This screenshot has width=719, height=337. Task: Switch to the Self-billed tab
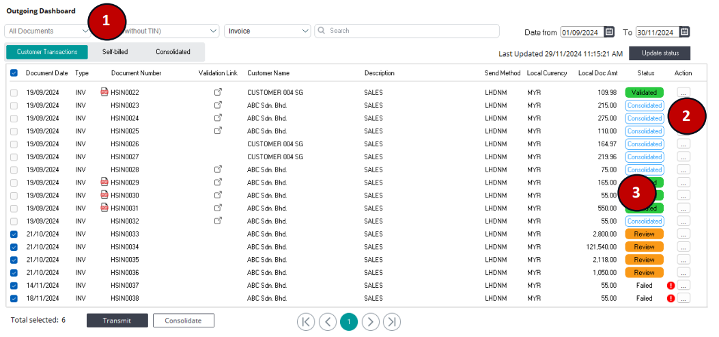(x=115, y=52)
